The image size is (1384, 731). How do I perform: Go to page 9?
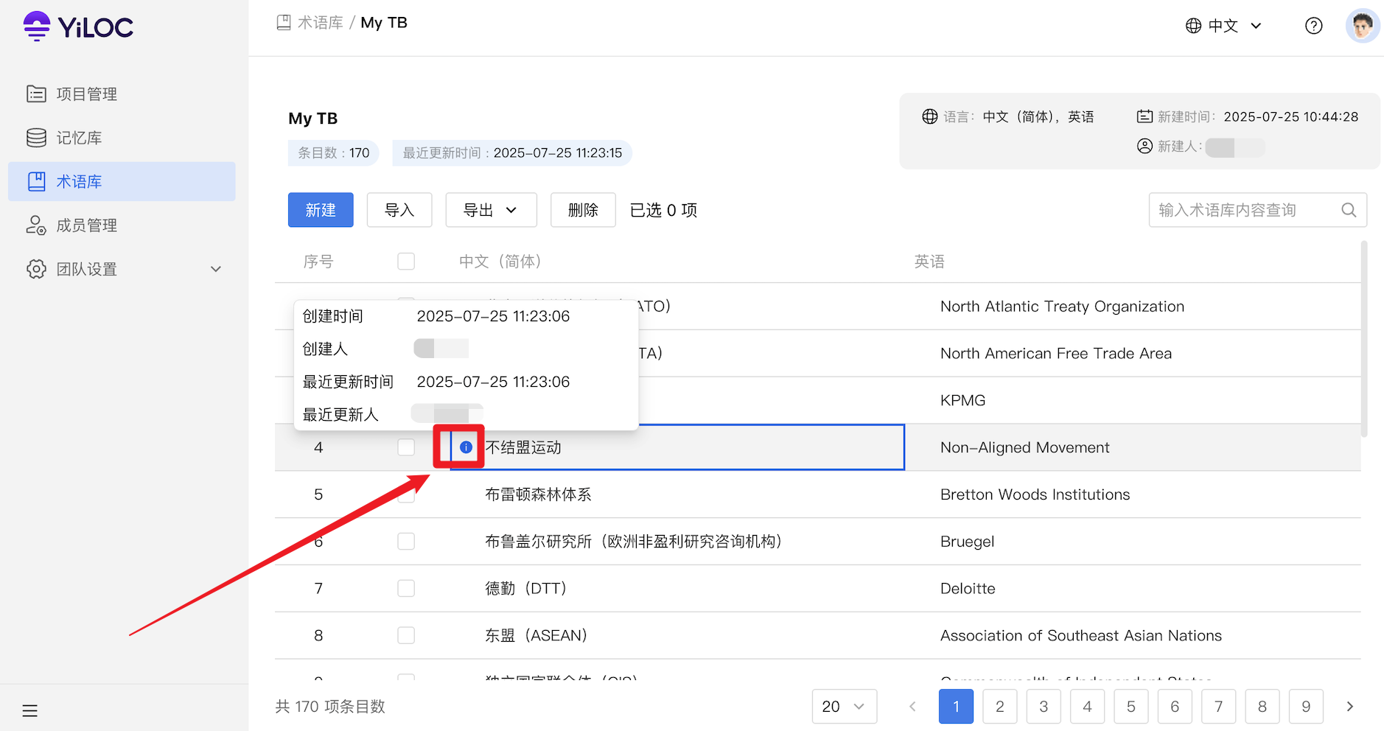1306,707
